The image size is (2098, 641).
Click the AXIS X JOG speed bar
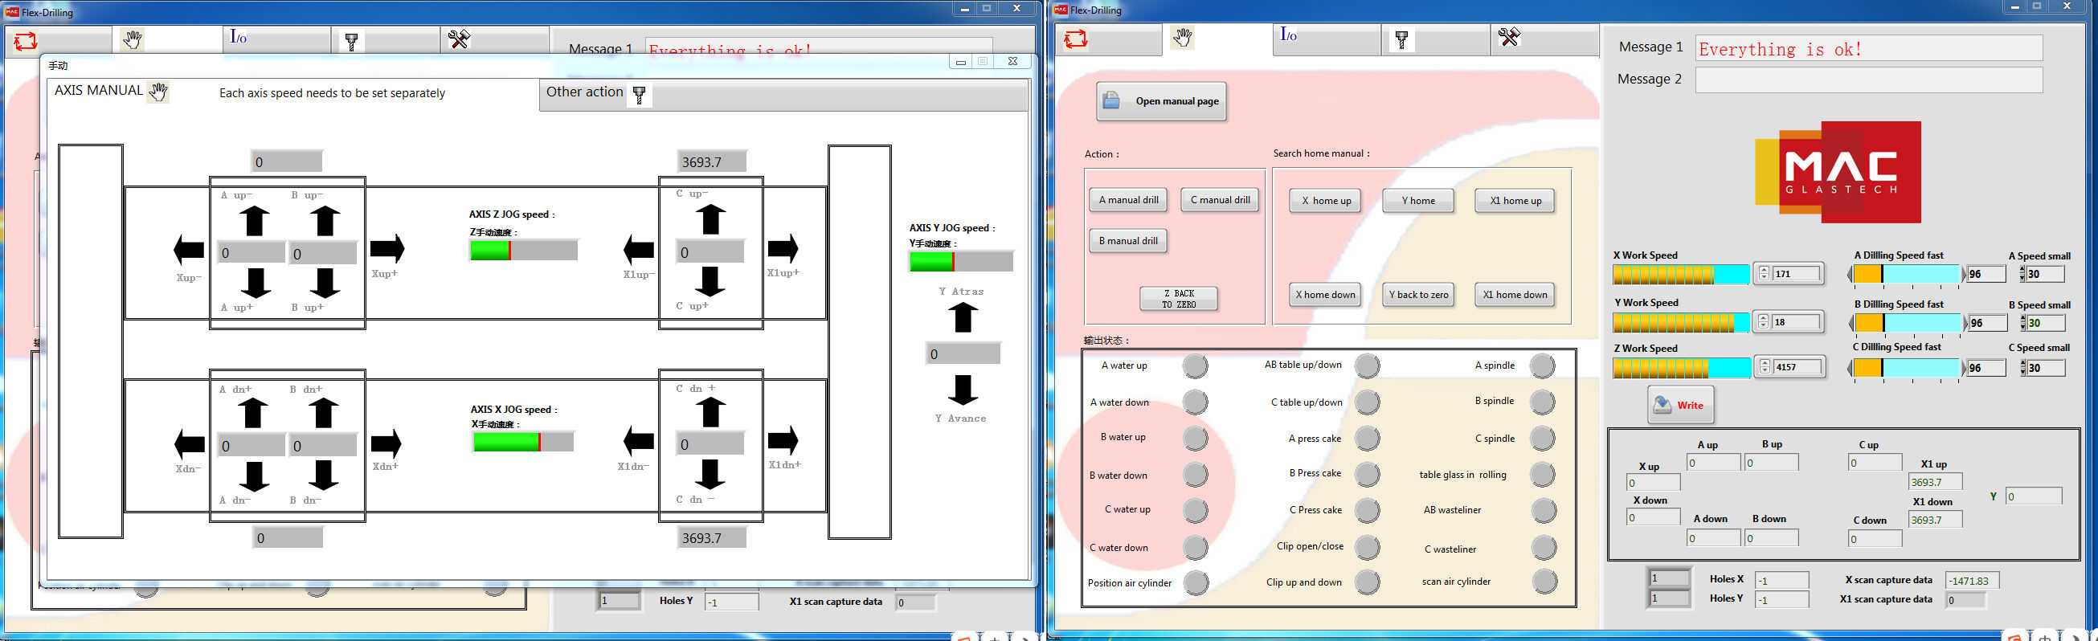(x=523, y=442)
